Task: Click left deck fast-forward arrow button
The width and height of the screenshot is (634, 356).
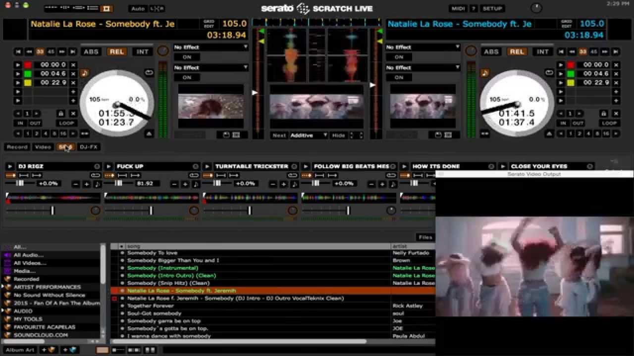Action: coord(62,51)
